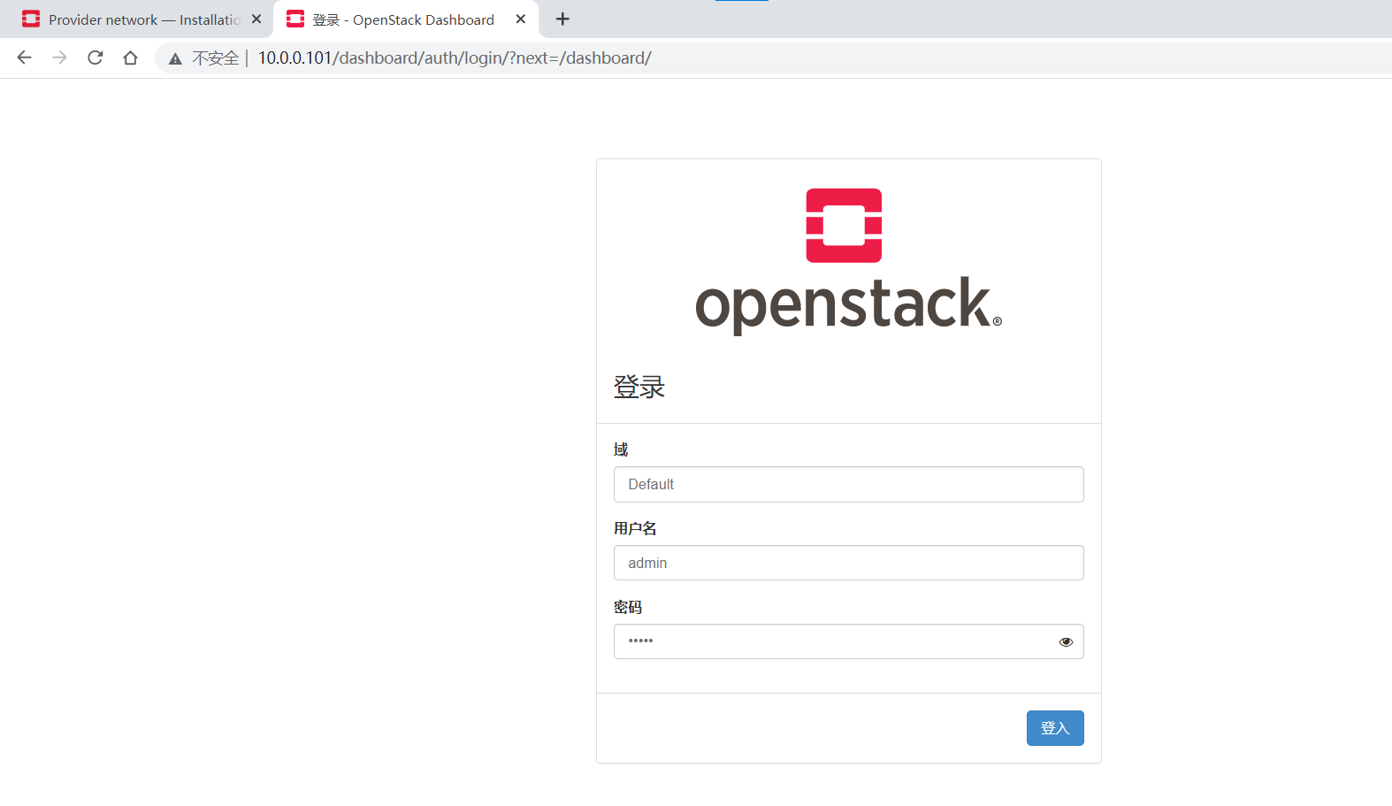Click the username field containing admin

pyautogui.click(x=849, y=563)
